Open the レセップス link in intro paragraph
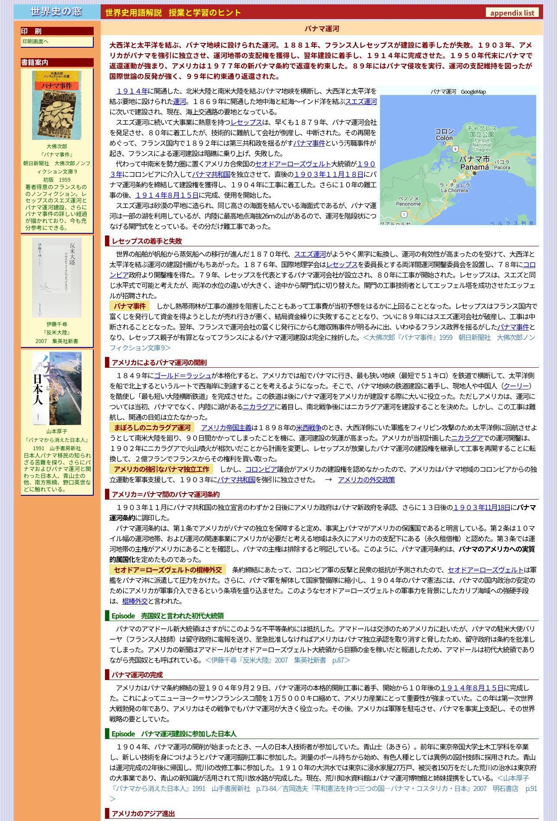This screenshot has height=821, width=557. tap(246, 122)
